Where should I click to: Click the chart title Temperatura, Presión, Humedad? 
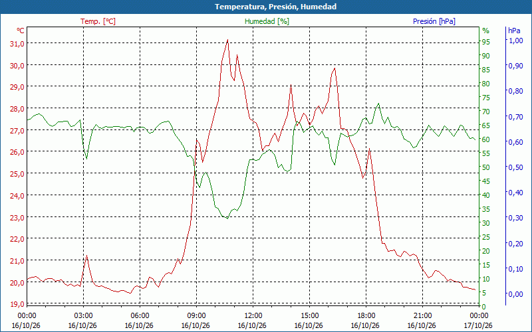(x=275, y=7)
